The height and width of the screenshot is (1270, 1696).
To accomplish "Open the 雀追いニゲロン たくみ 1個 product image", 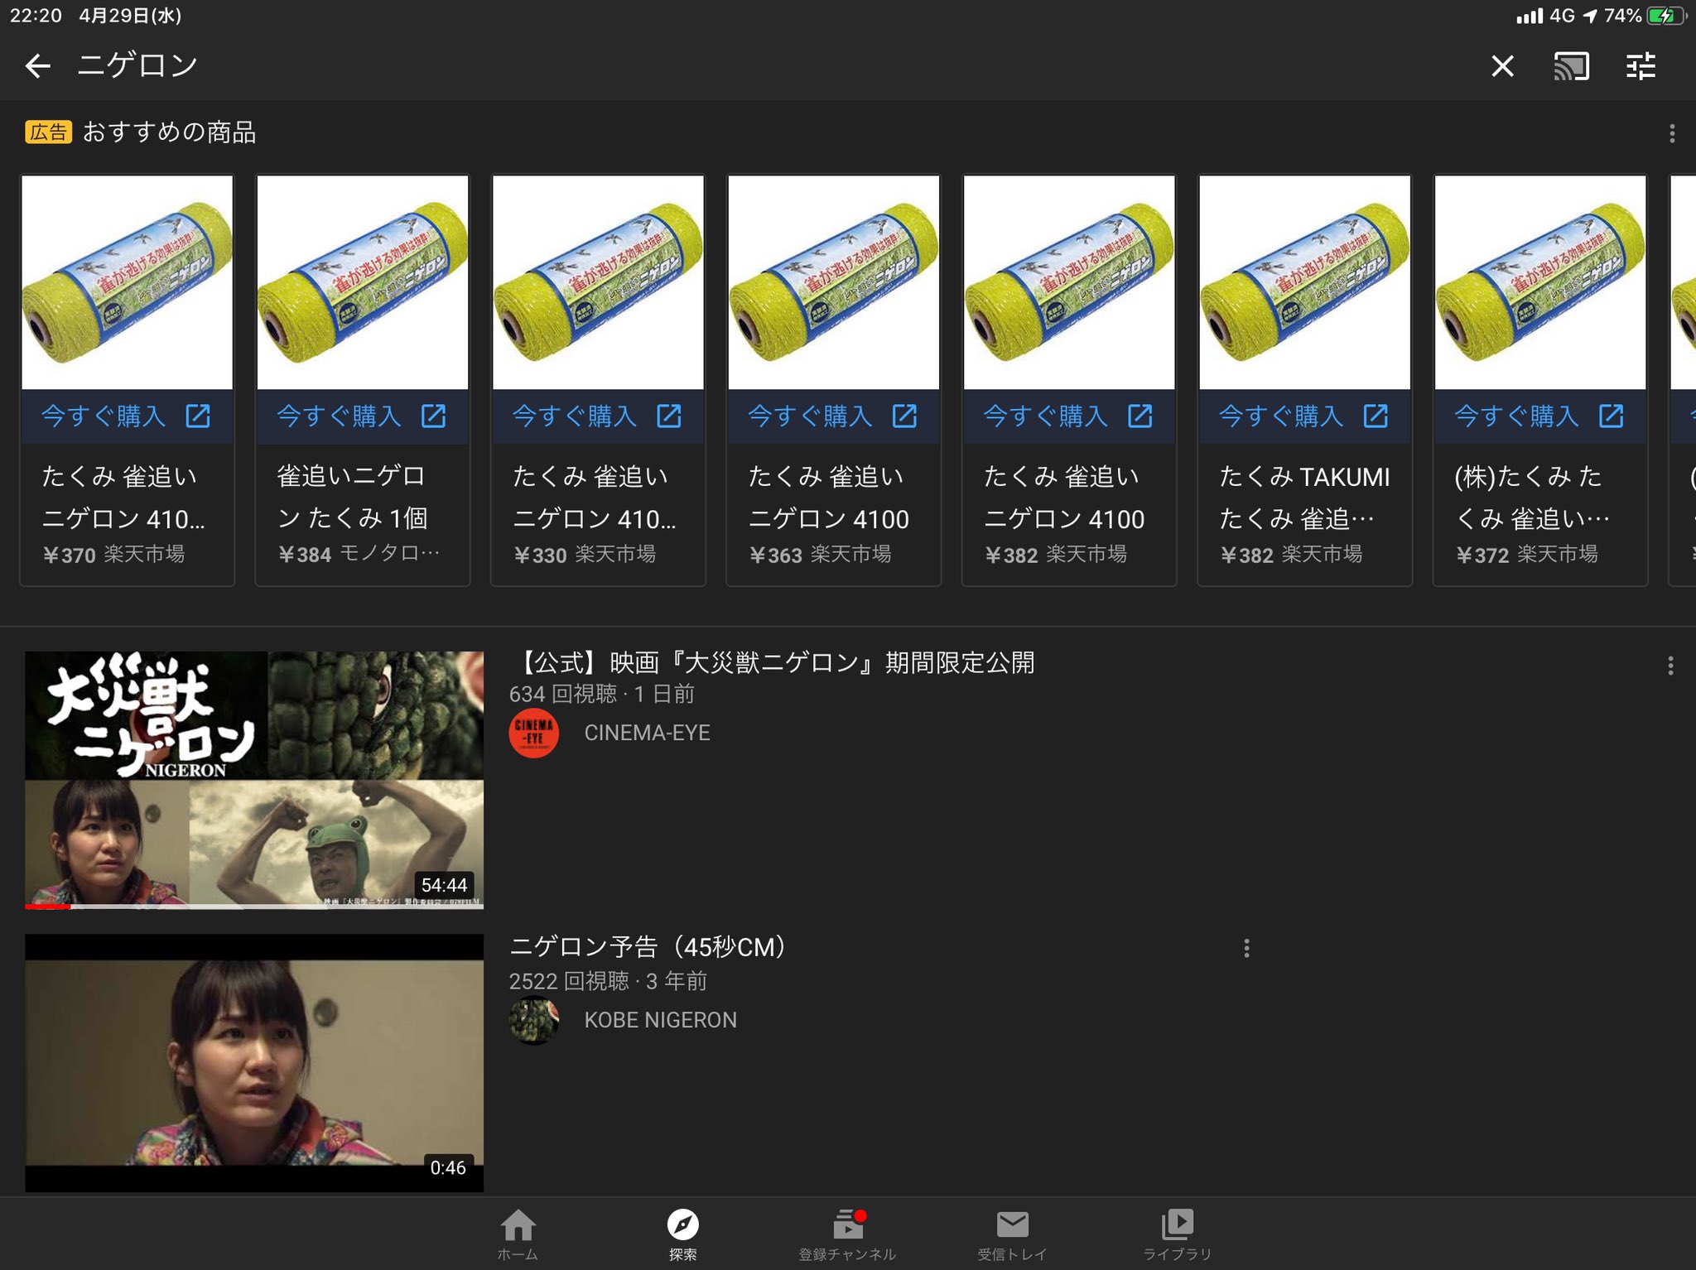I will coord(363,282).
